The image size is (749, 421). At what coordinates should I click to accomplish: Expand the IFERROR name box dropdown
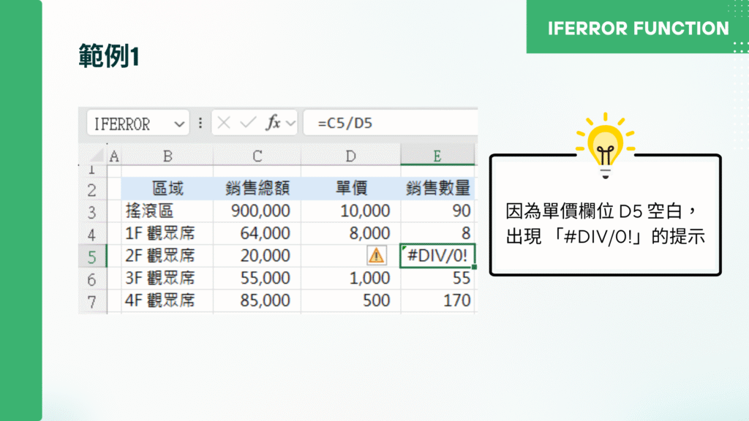[x=179, y=124]
